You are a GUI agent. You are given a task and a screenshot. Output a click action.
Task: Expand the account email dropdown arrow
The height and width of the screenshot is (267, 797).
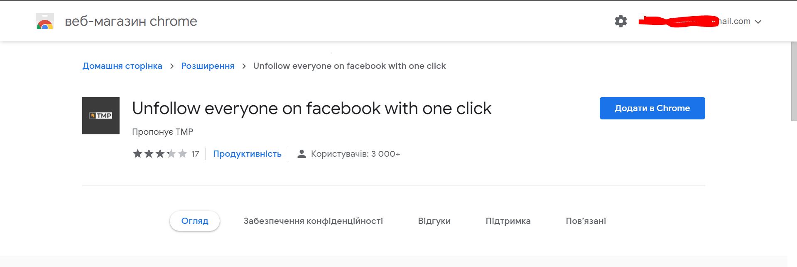point(758,22)
